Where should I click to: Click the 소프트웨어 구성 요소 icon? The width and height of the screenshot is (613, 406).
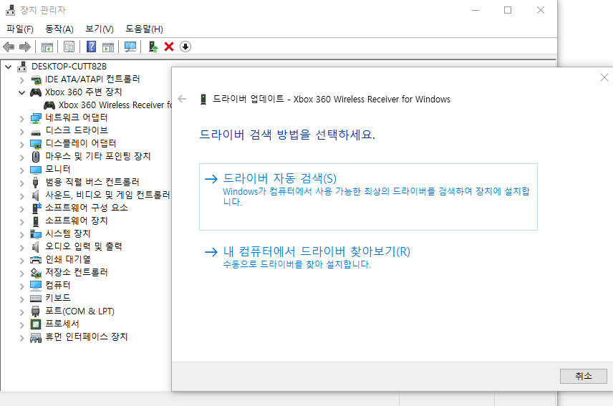coord(37,208)
